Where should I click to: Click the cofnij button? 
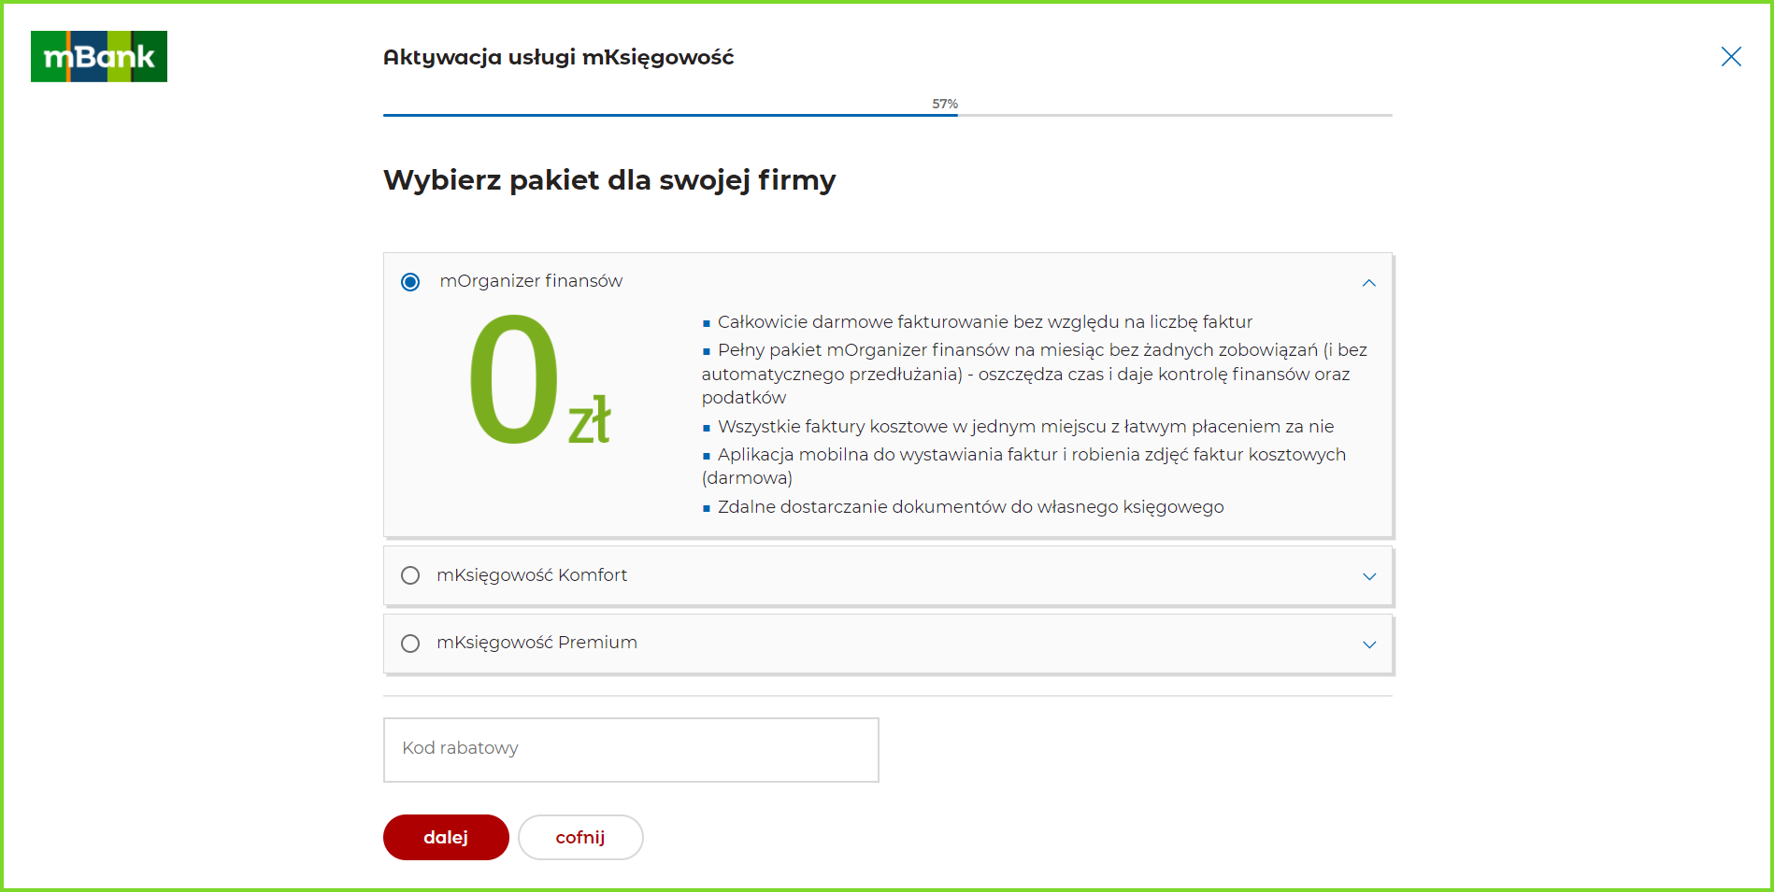point(580,837)
